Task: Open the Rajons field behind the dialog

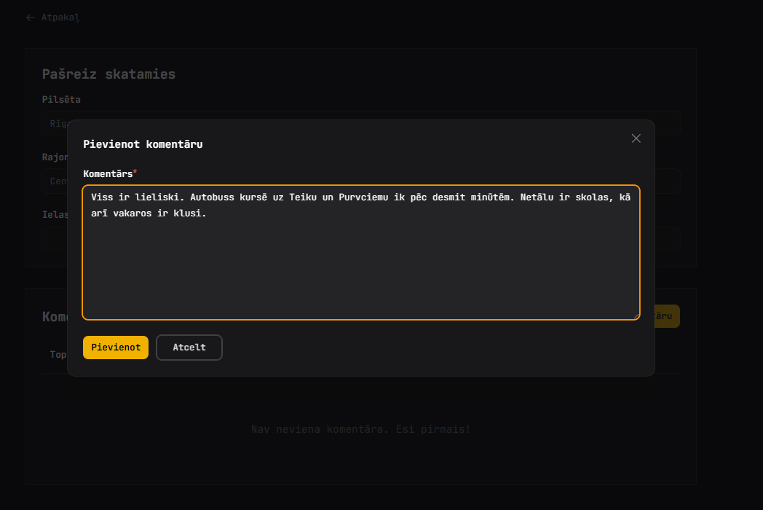Action: (55, 181)
